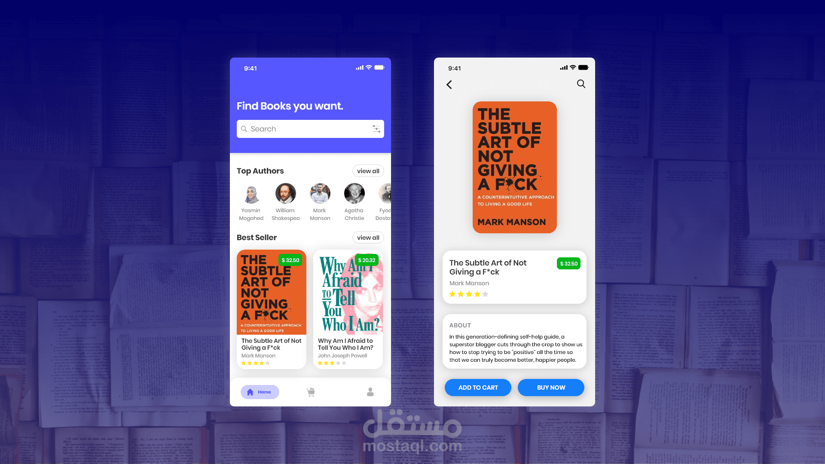
Task: Tap BUY NOW button on book detail screen
Action: click(551, 387)
